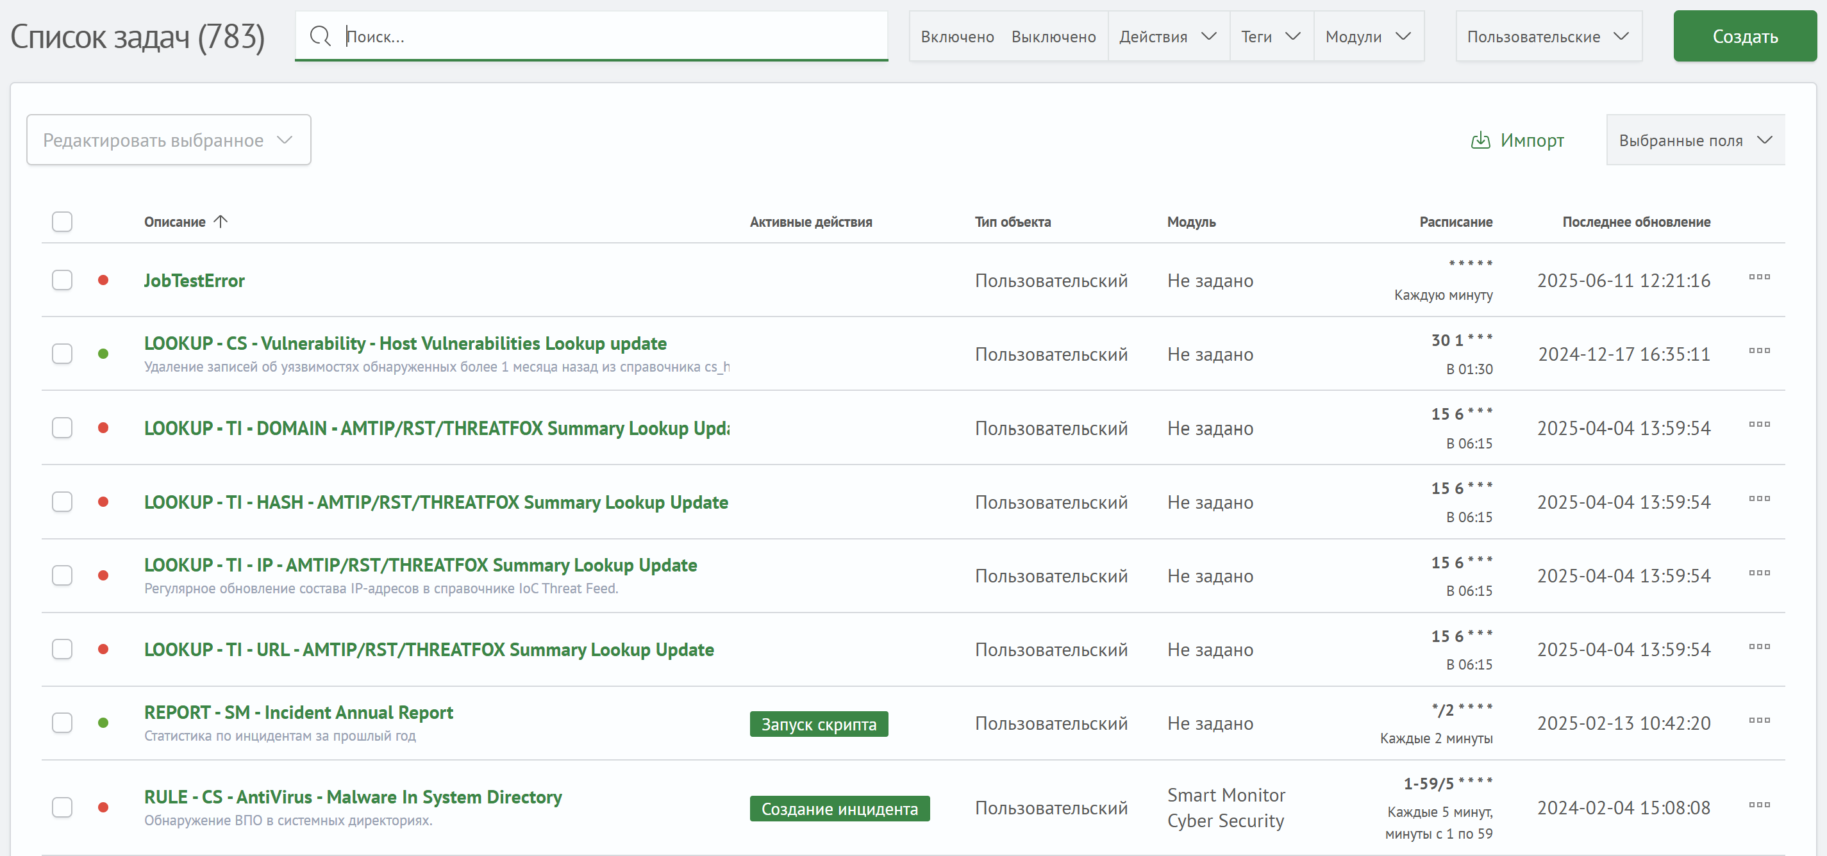Filter by Выключено status
This screenshot has width=1827, height=856.
click(x=1053, y=36)
